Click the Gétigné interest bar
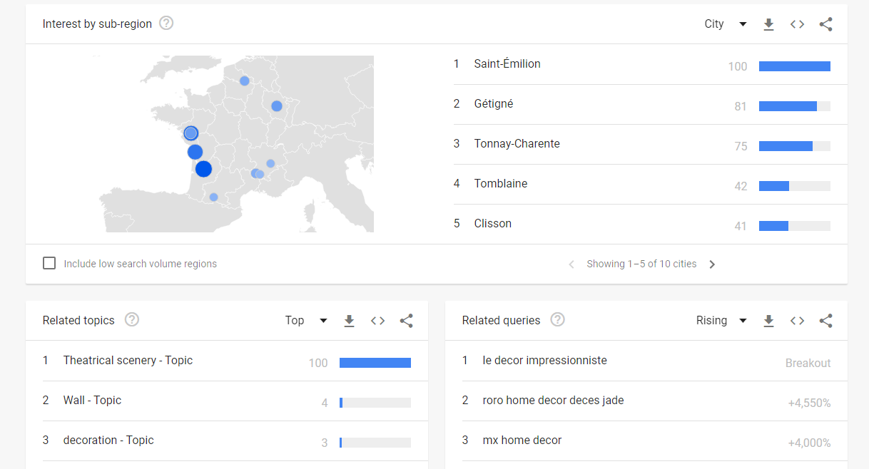This screenshot has width=869, height=469. click(x=793, y=106)
